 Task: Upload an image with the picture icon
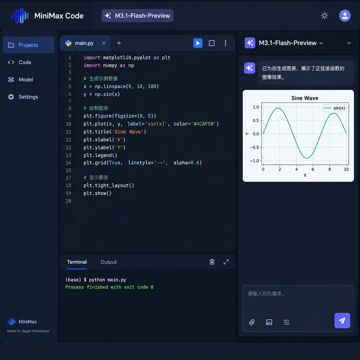click(x=269, y=322)
